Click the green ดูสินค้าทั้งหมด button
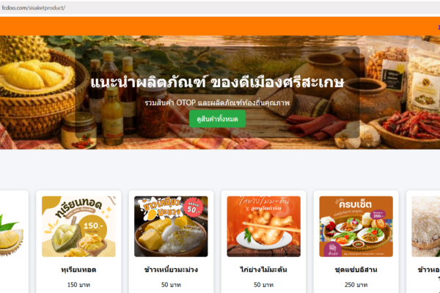This screenshot has height=293, width=440. (x=217, y=119)
